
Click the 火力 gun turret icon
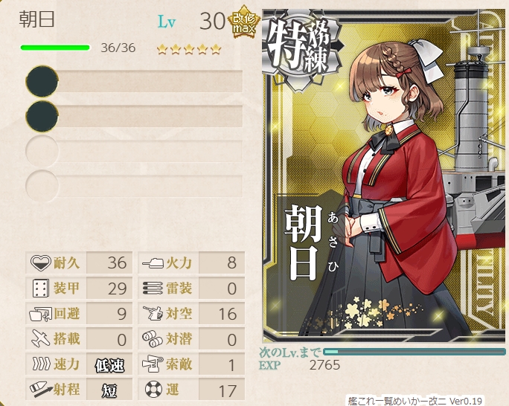[x=153, y=262]
